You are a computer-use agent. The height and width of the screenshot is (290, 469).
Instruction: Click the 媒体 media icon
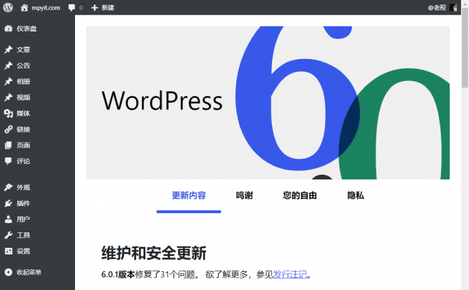(x=8, y=113)
